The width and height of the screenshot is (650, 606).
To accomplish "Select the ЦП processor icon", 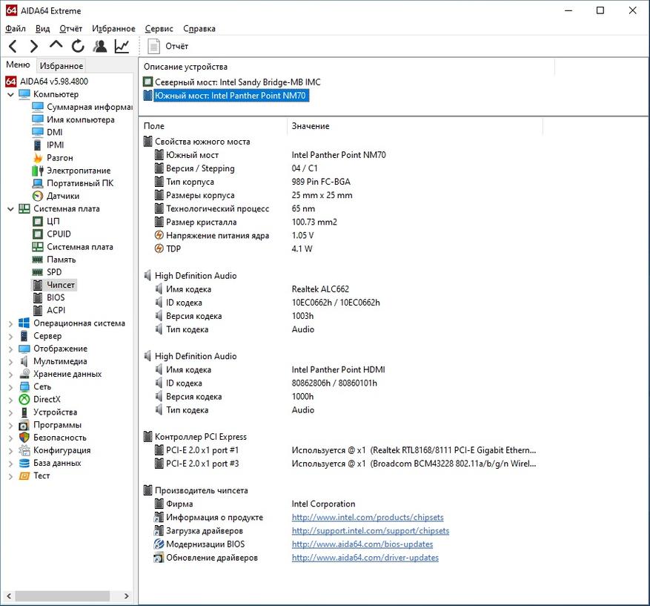I will (38, 222).
